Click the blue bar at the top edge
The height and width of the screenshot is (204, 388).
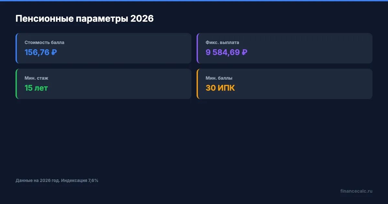[x=194, y=1]
